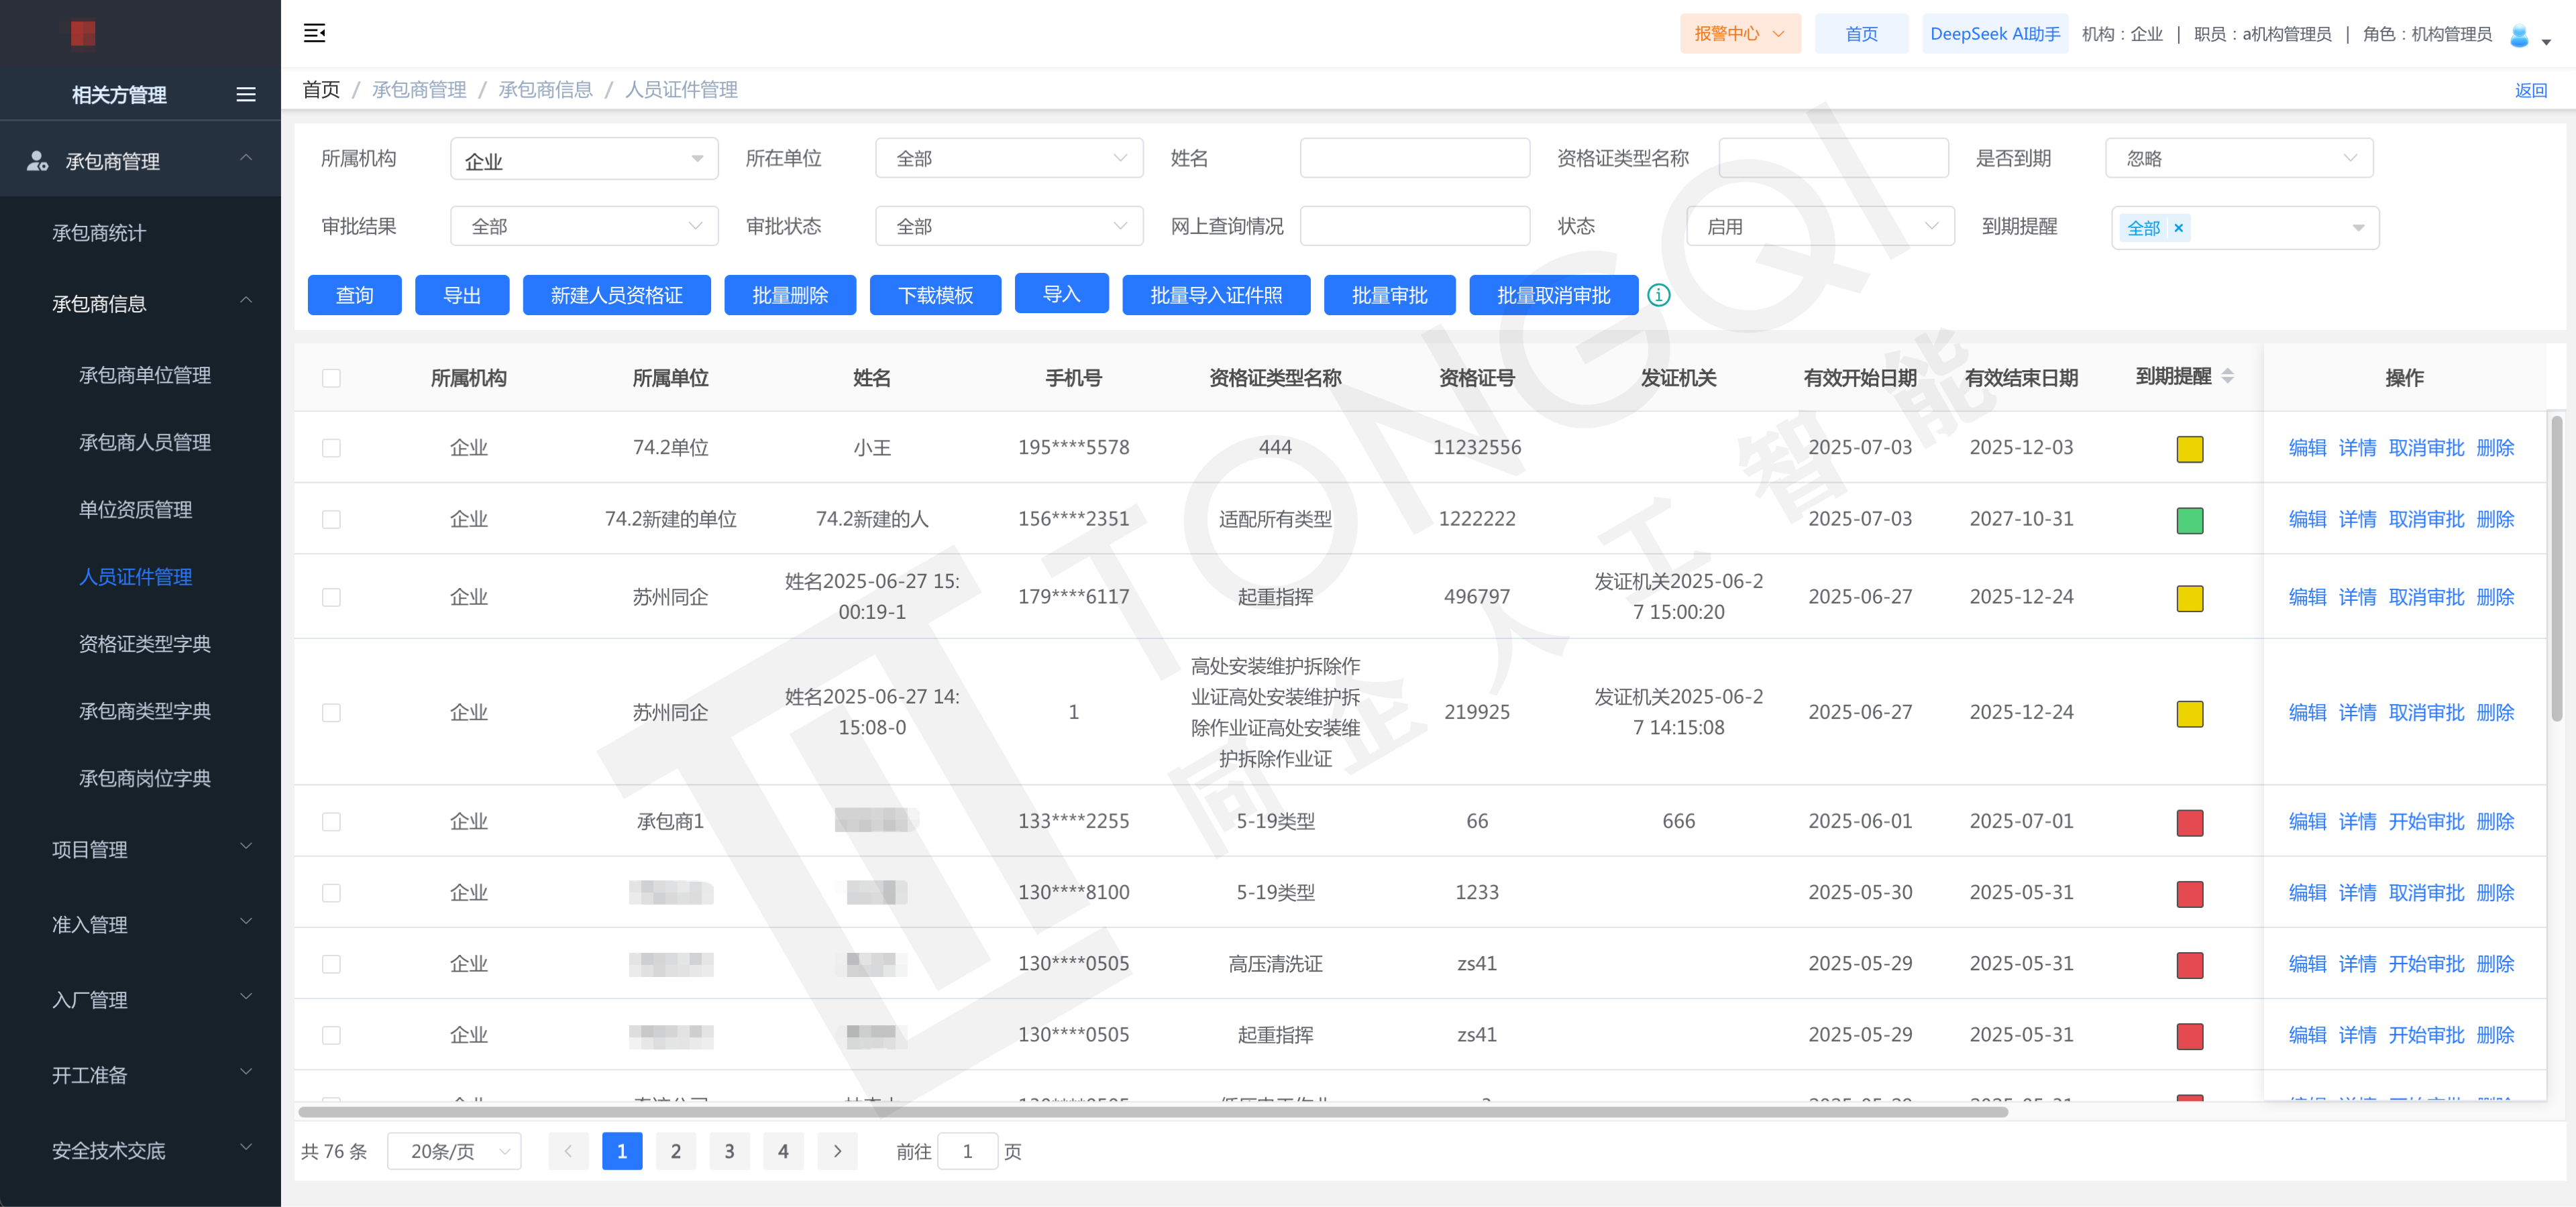Sort table by 到期提醒 column arrows
This screenshot has width=2576, height=1207.
[2228, 377]
